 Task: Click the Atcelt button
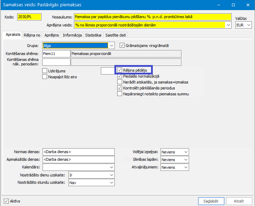click(239, 201)
